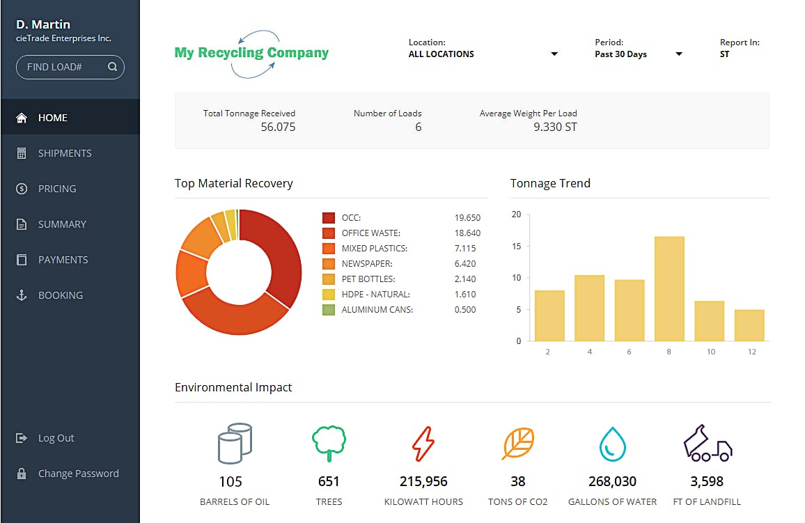Open PRICING menu item
805x523 pixels.
pos(70,188)
